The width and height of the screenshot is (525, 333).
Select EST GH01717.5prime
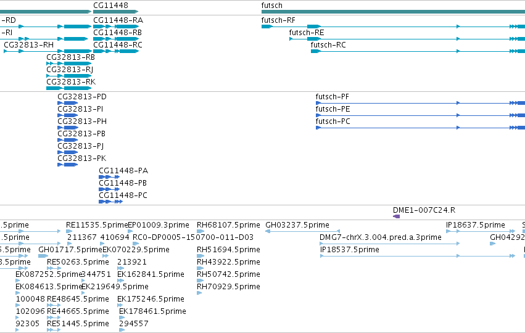tap(70, 250)
